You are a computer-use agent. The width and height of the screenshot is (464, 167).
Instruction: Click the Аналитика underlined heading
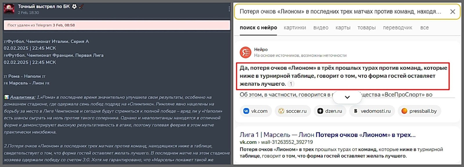tap(23, 97)
